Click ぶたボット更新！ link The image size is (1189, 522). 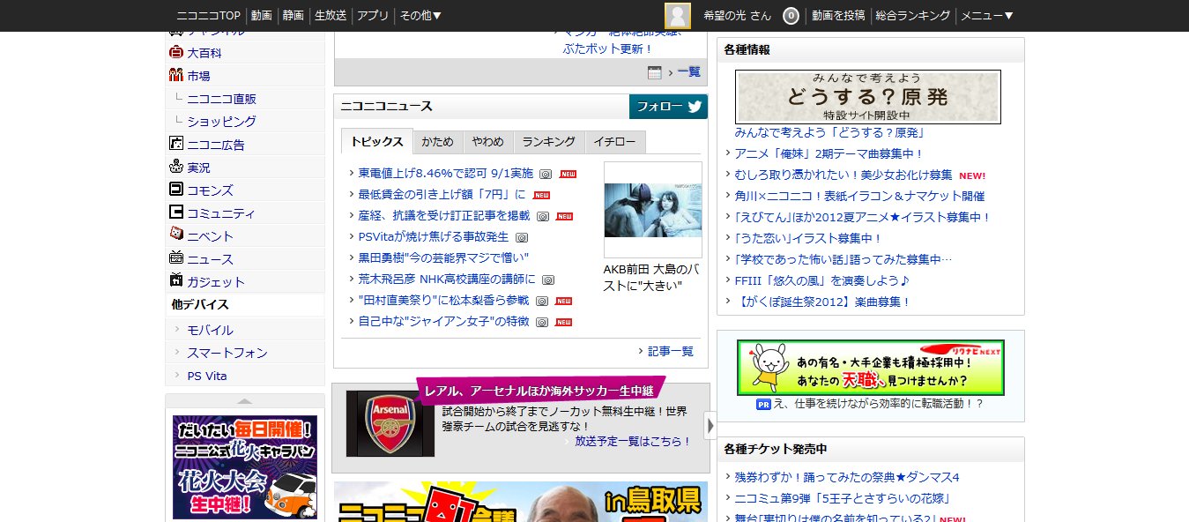click(608, 48)
